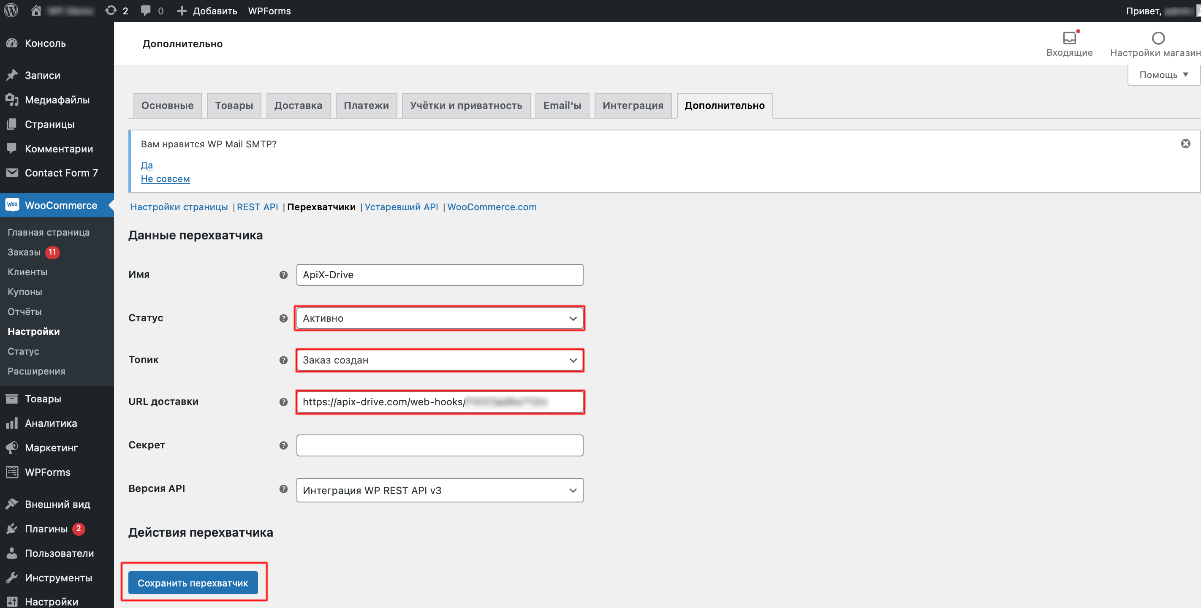Switch to the Интеграция tab
Screen dimensions: 1201x608
(633, 106)
